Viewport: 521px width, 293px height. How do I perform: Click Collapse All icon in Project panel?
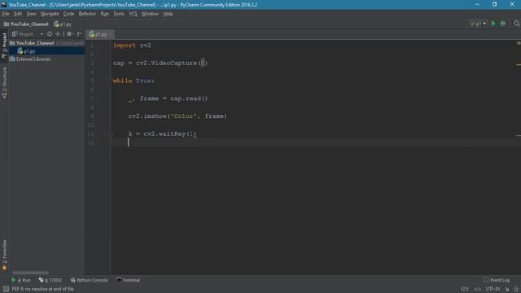pyautogui.click(x=58, y=34)
